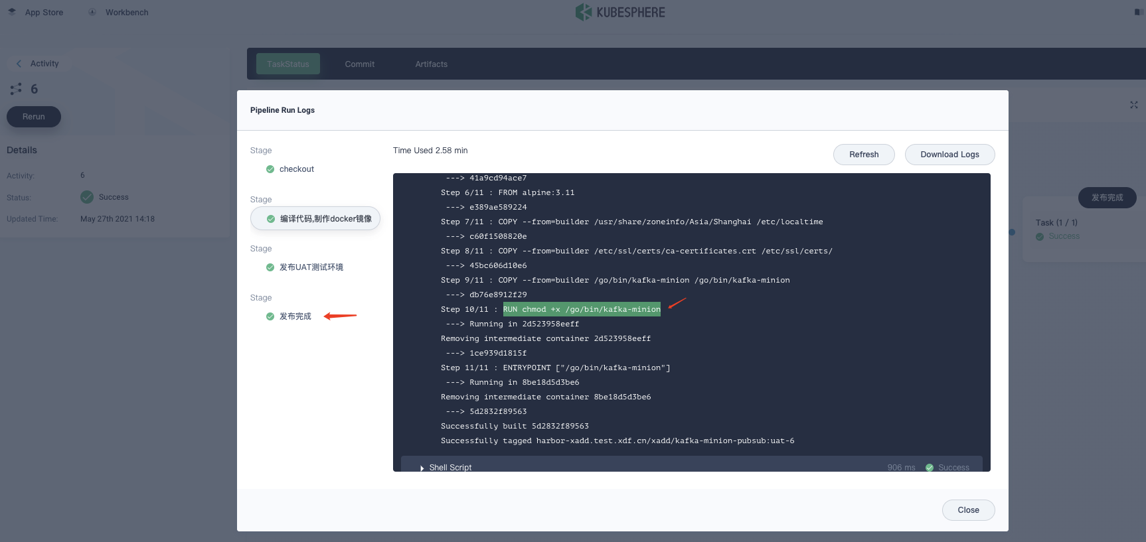The height and width of the screenshot is (542, 1146).
Task: Click the Pipeline Run Logs title
Action: [282, 110]
